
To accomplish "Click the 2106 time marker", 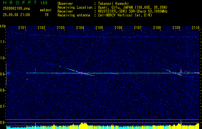I will click(119, 28).
